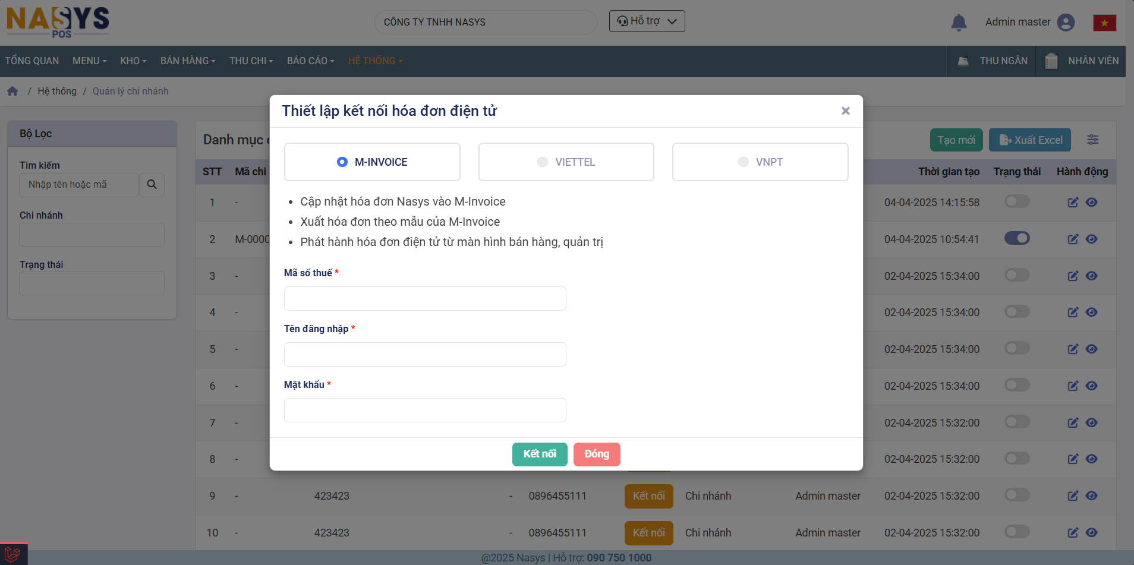
Task: Expand the BÁO CÁO menu
Action: 311,61
